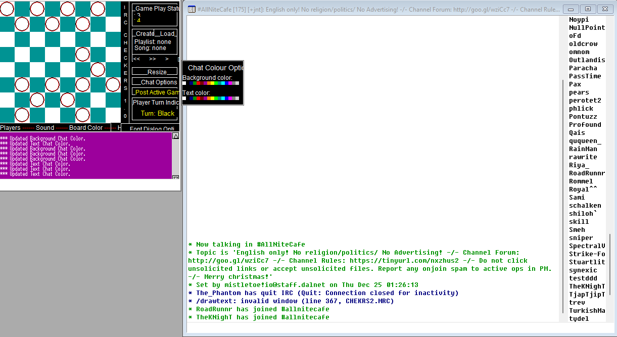Open the Sound menu tab
This screenshot has width=617, height=337.
pos(45,128)
